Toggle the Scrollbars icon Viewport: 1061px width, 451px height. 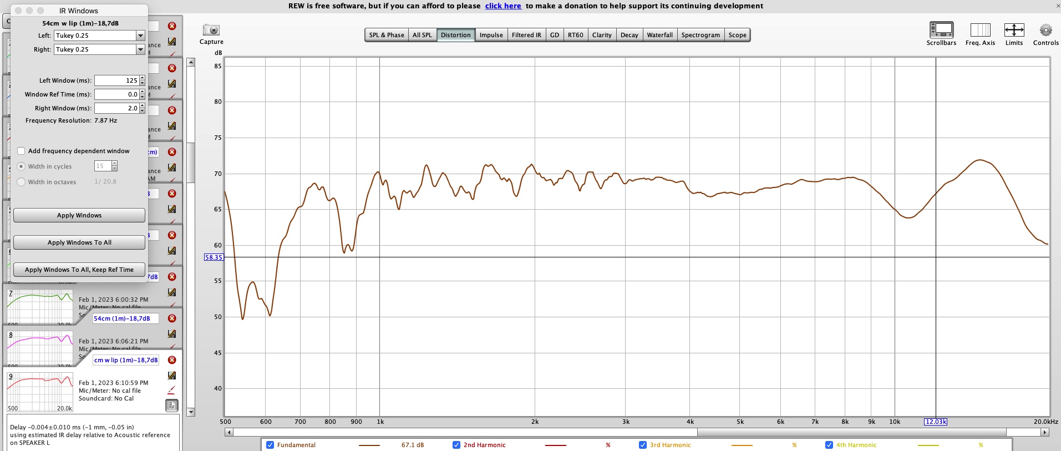tap(941, 30)
